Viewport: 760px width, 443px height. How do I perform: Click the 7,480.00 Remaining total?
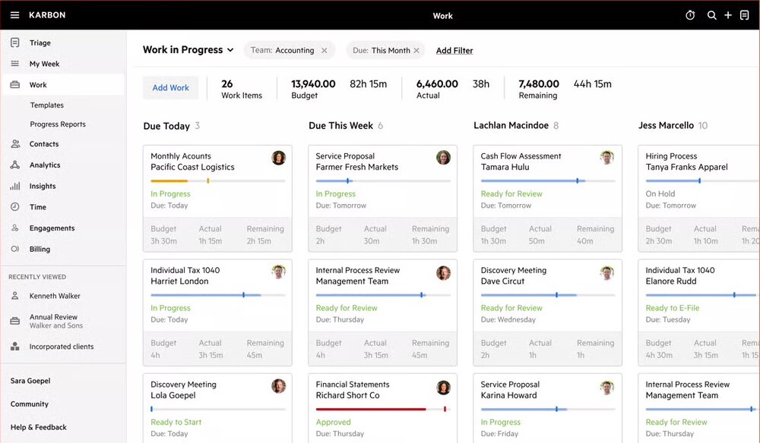[539, 89]
